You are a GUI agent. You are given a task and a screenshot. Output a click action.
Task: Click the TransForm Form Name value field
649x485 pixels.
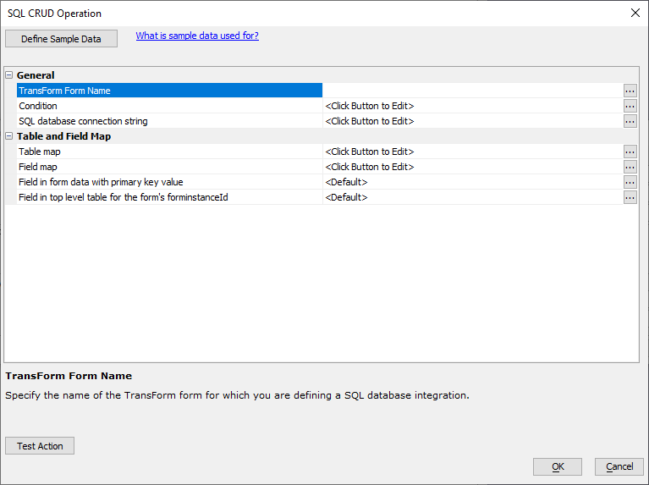[473, 91]
